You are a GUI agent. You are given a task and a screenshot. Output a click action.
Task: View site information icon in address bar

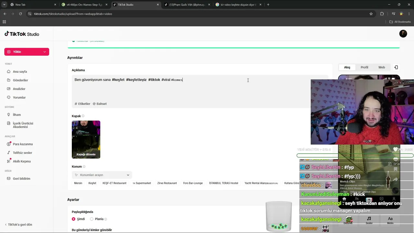pos(29,14)
